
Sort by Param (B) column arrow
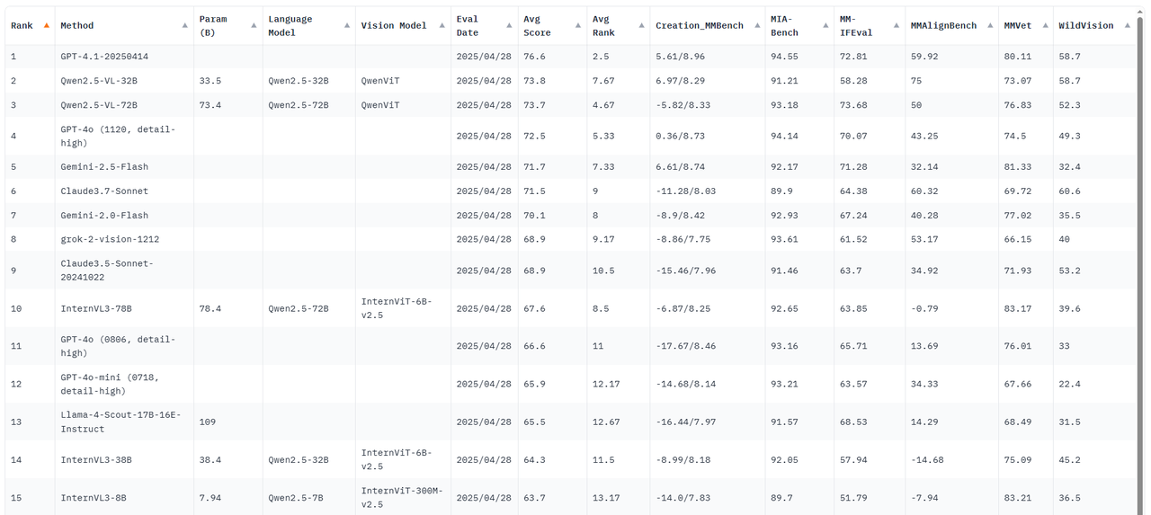tap(254, 25)
